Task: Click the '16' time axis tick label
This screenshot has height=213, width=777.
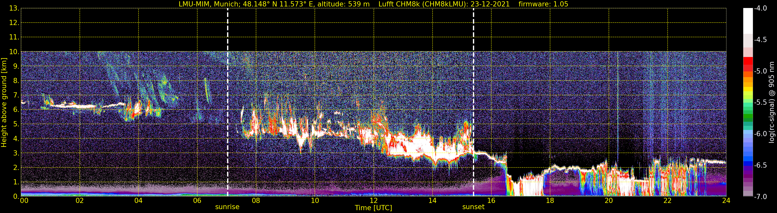Action: (491, 201)
